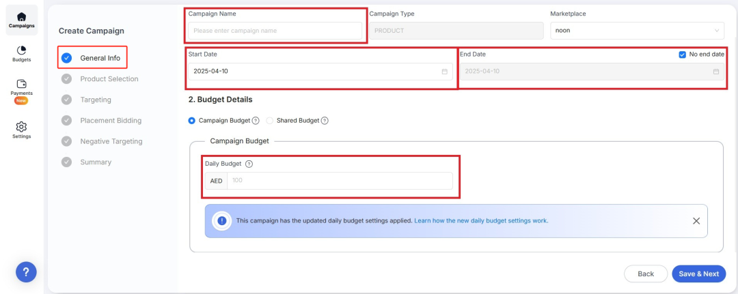738x294 pixels.
Task: Click the blue help question mark button
Action: pyautogui.click(x=26, y=272)
